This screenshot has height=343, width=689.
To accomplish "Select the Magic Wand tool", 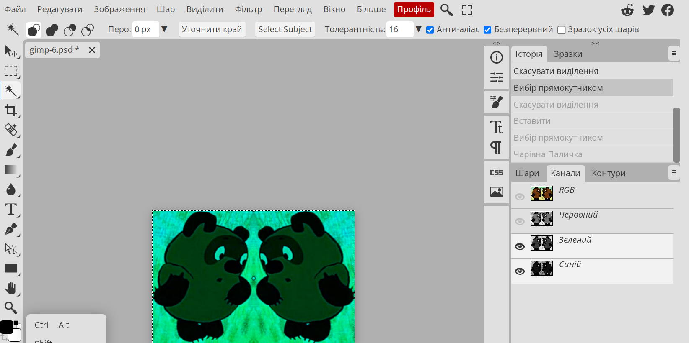I will pos(11,90).
